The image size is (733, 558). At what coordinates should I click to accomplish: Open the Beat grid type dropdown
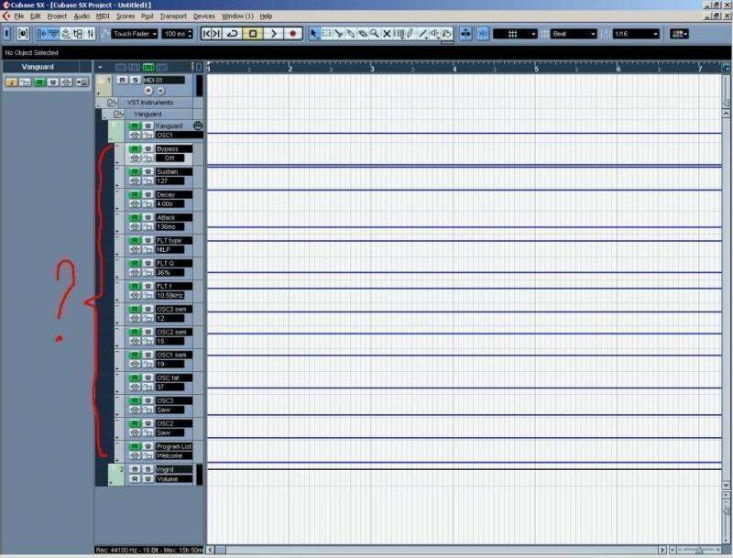[574, 34]
